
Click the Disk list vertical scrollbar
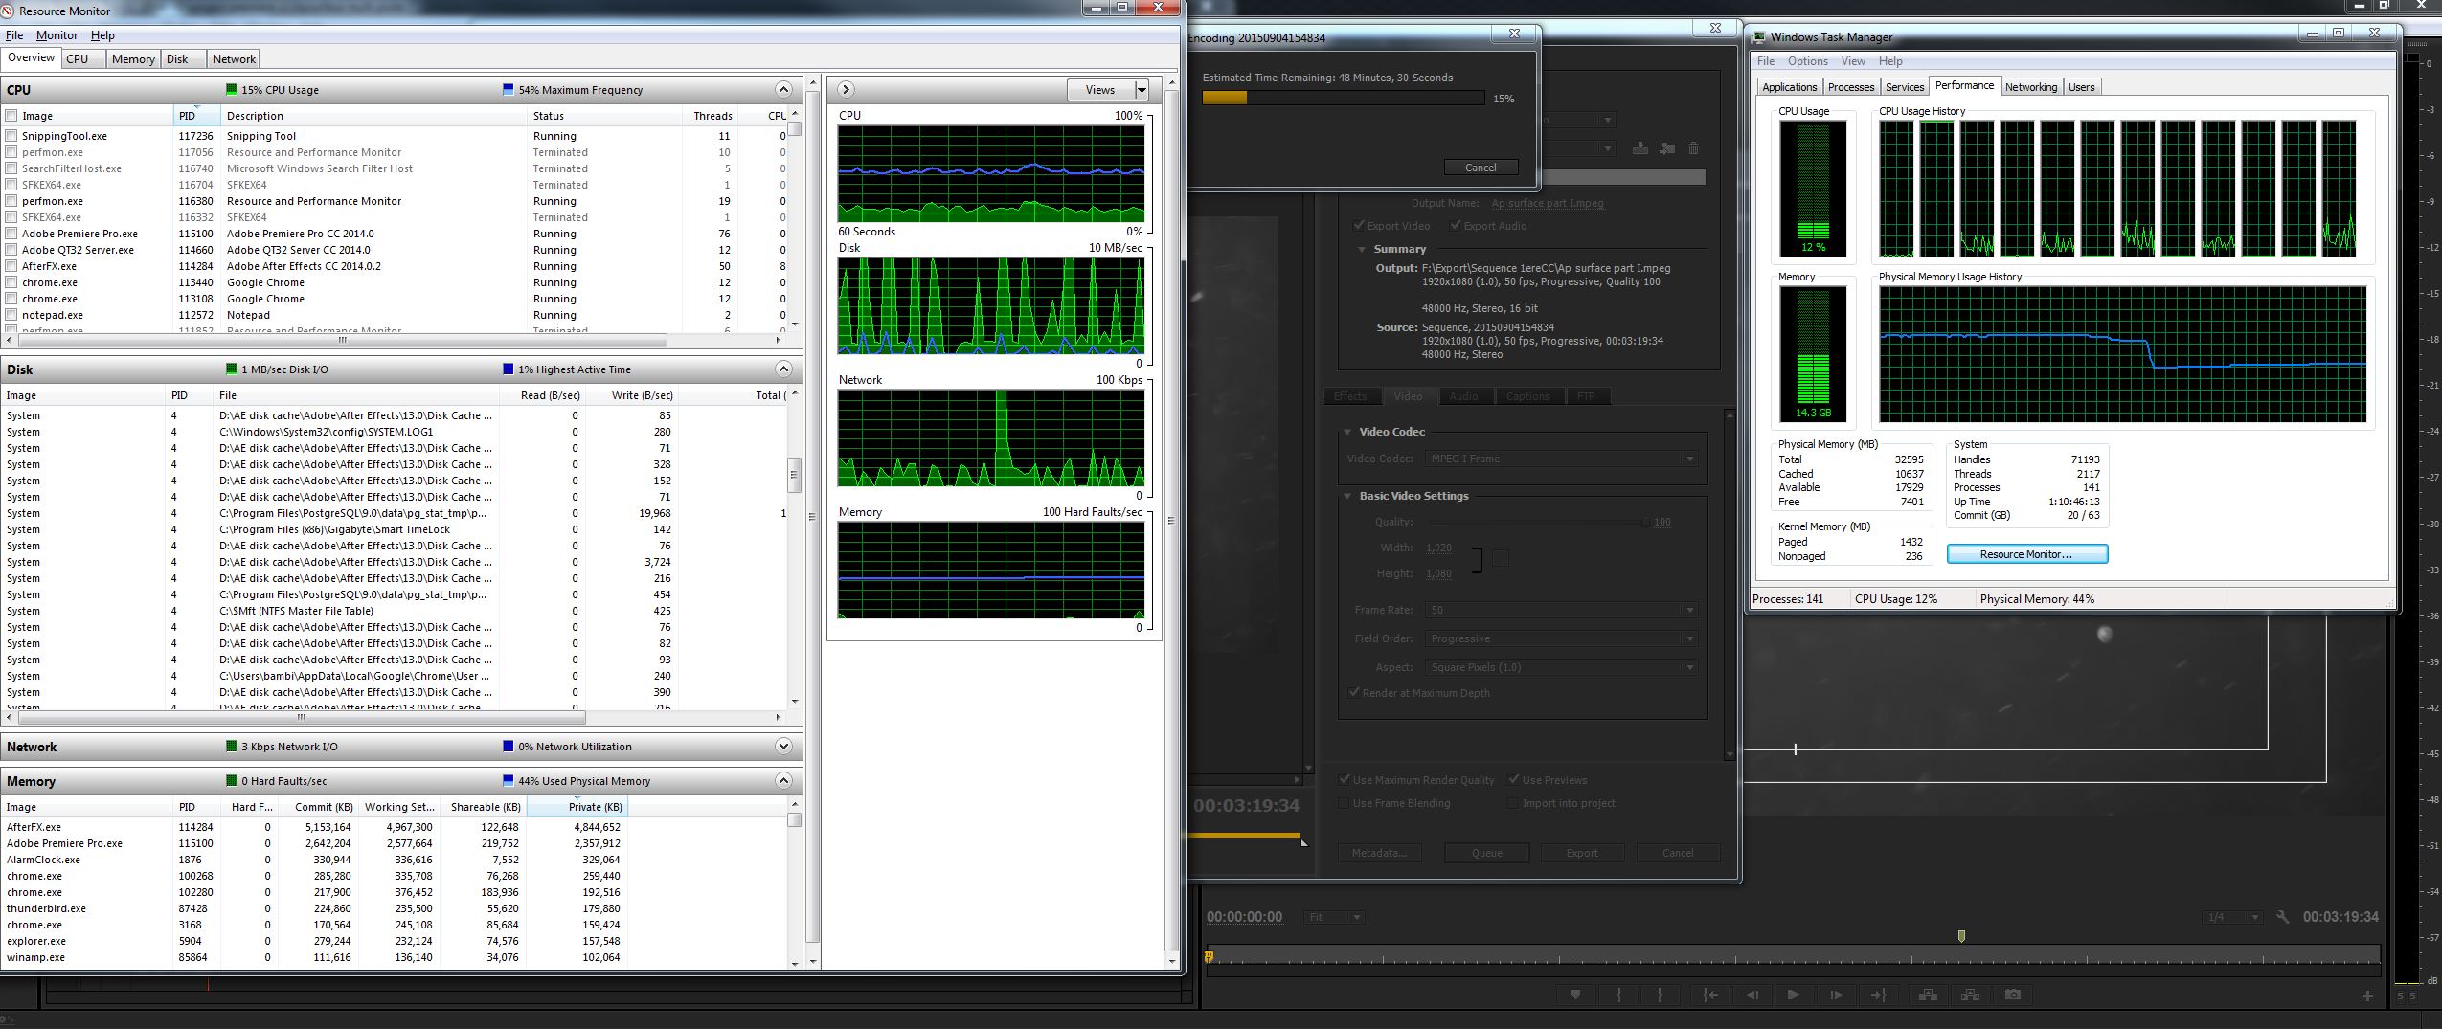point(794,547)
